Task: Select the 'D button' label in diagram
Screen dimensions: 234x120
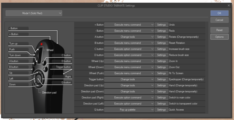Action: point(62,61)
